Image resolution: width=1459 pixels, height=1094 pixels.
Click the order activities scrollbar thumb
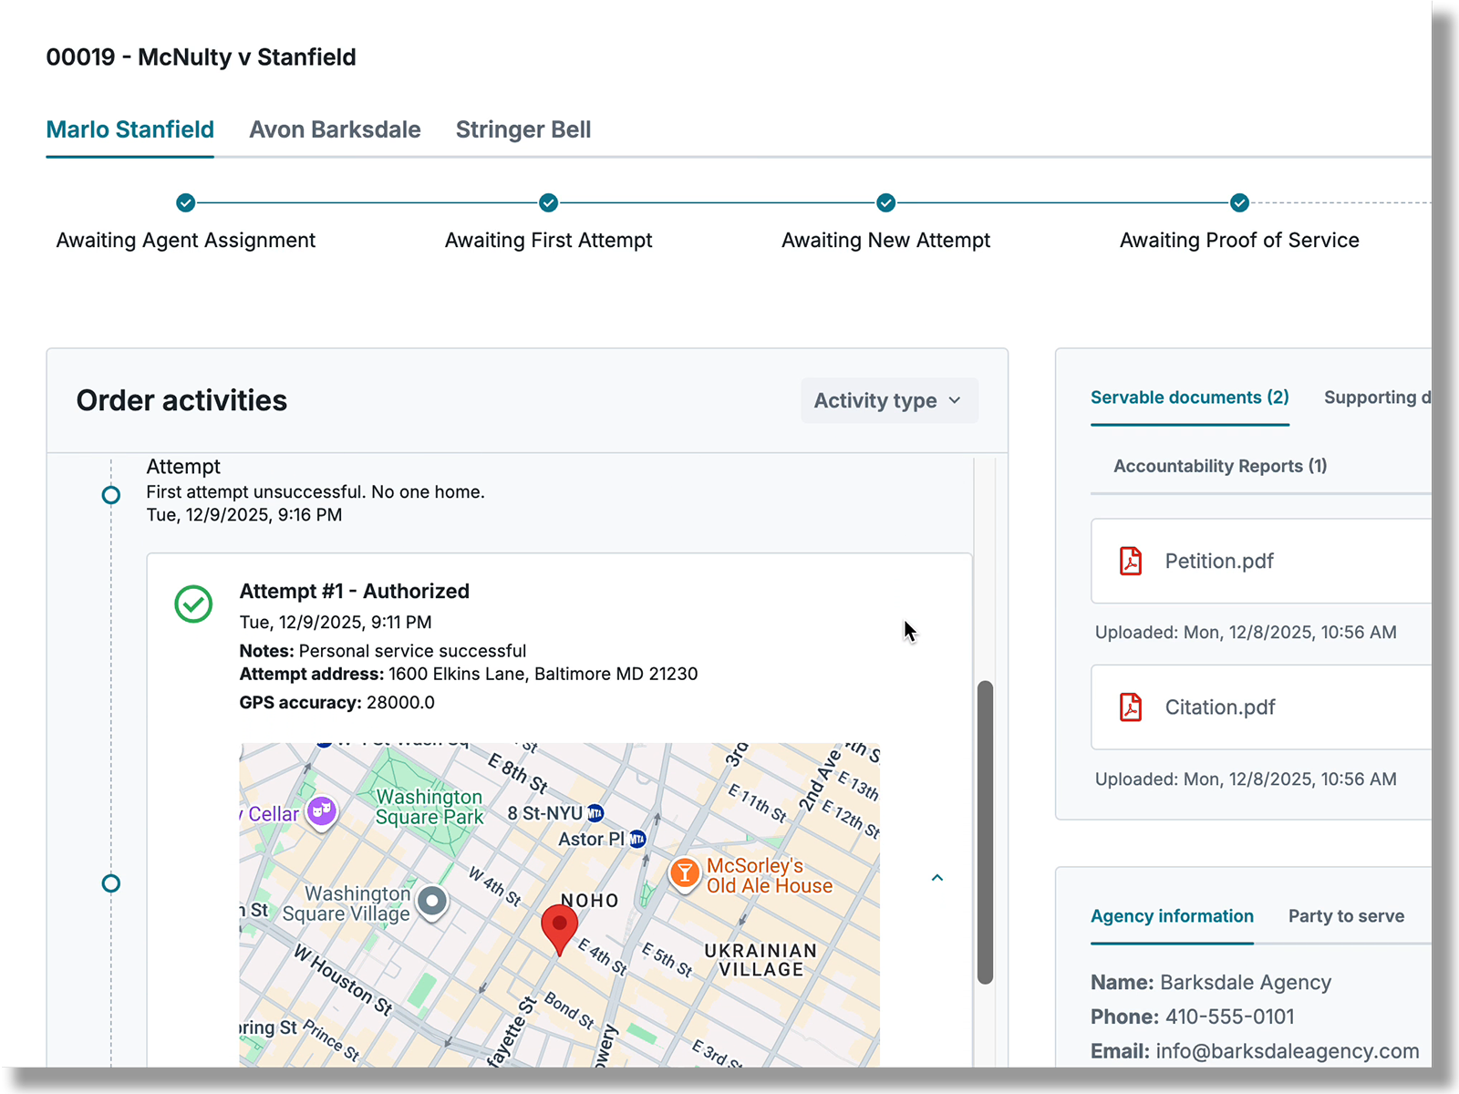click(x=985, y=831)
